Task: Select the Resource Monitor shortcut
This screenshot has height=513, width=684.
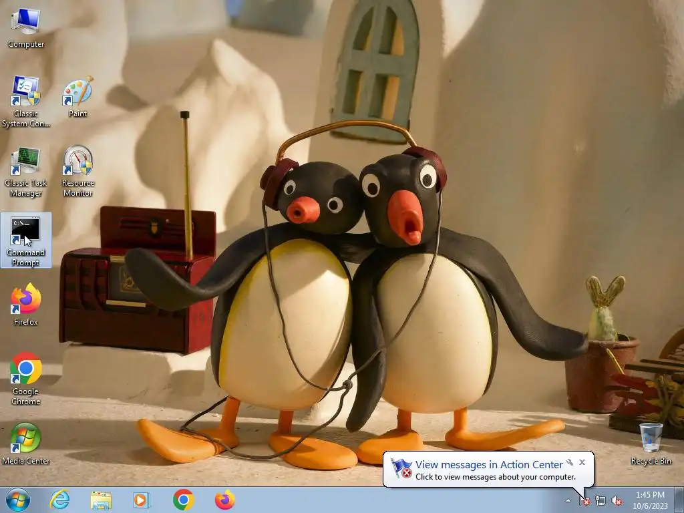Action: click(x=77, y=172)
